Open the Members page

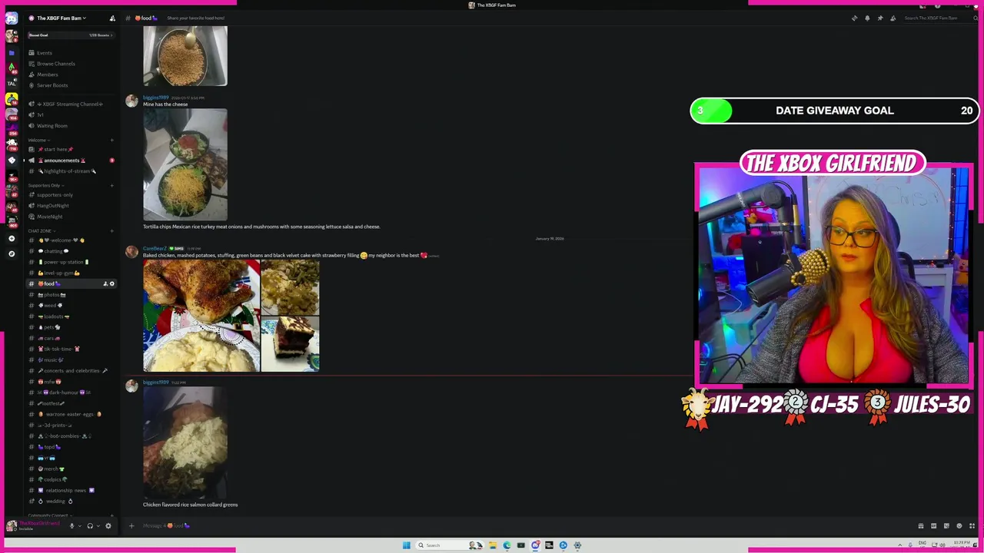tap(71, 75)
